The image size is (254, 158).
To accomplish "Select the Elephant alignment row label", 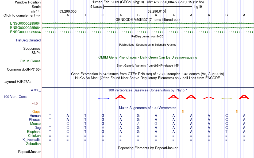I will 34,132.
